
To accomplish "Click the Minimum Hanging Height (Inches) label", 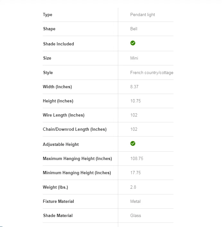I will (x=77, y=173).
